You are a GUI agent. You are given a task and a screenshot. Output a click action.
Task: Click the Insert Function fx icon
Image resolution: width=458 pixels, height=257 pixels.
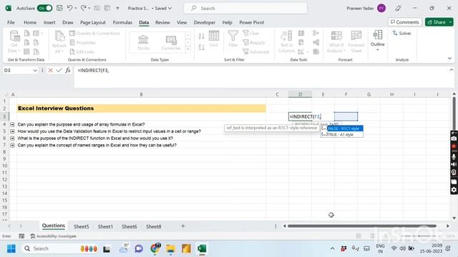tap(68, 70)
